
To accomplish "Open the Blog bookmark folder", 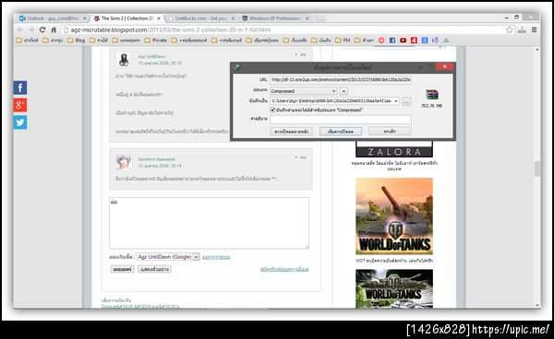I will (76, 41).
